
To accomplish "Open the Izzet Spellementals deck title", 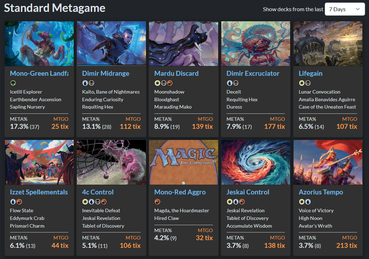I will click(39, 192).
